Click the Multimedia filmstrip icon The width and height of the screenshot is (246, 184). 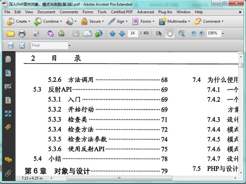pos(162,21)
